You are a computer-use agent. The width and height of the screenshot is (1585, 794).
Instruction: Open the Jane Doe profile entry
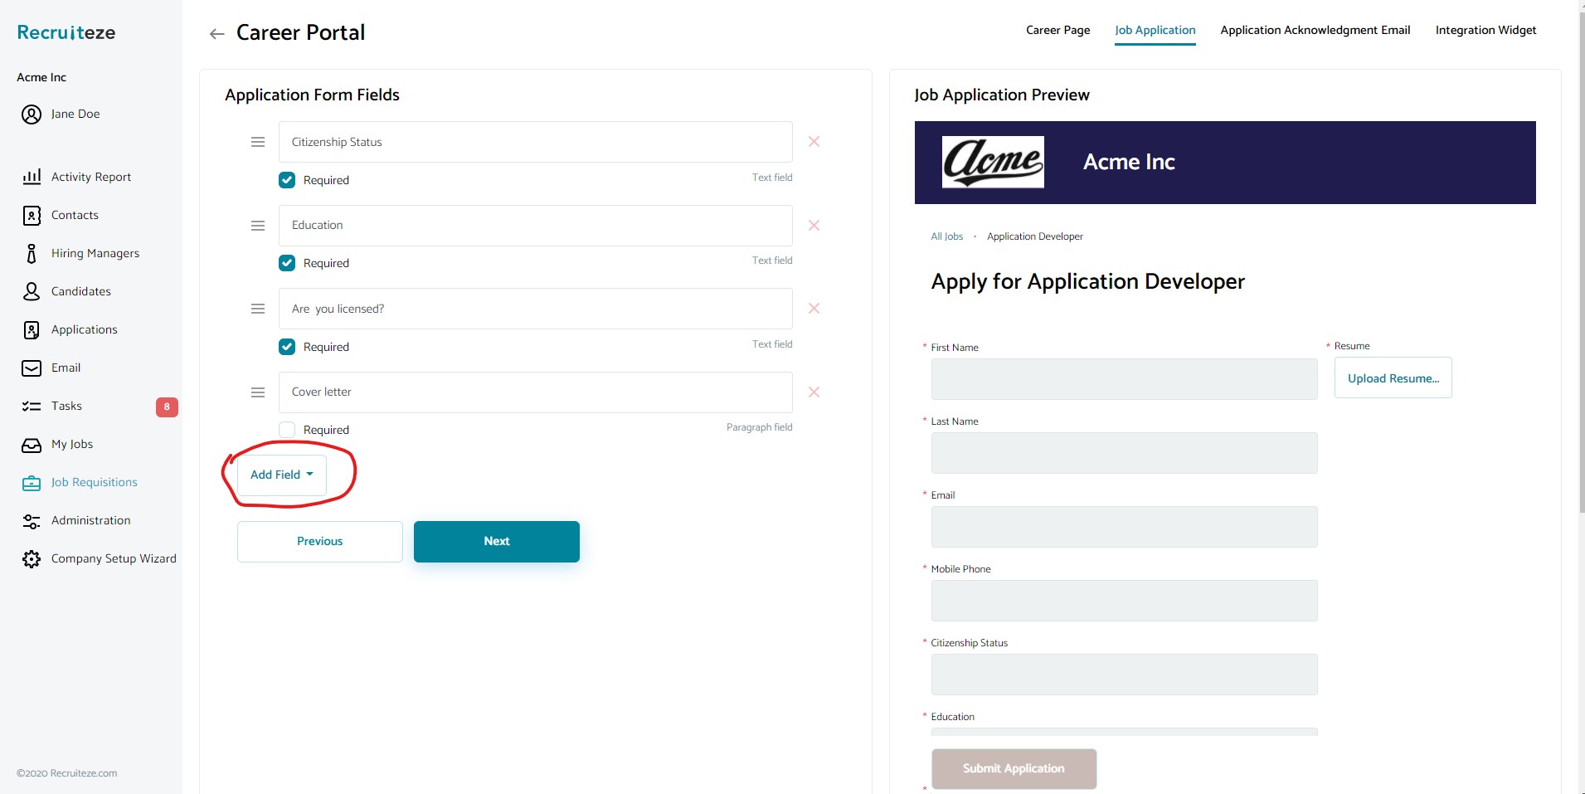(74, 114)
